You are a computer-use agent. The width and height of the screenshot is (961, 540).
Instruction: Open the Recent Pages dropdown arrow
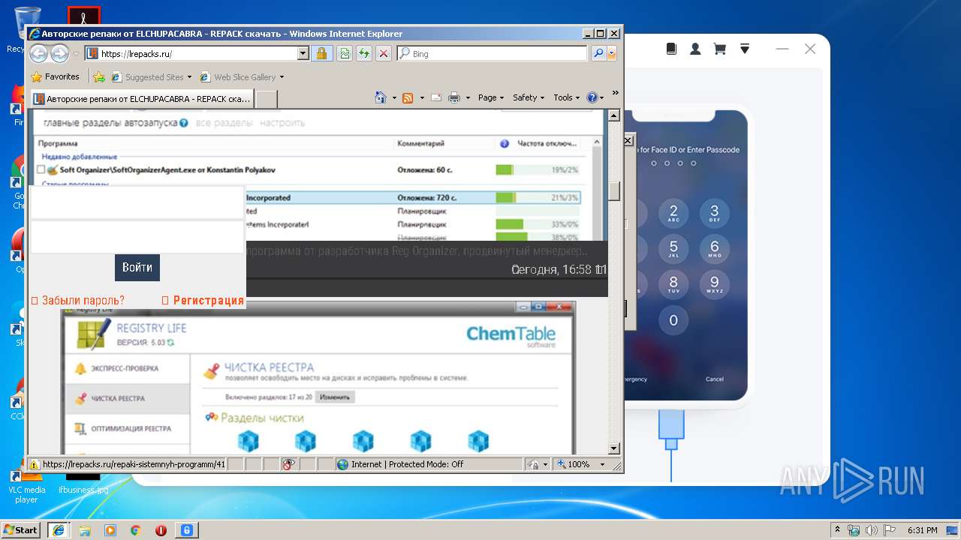[x=76, y=54]
